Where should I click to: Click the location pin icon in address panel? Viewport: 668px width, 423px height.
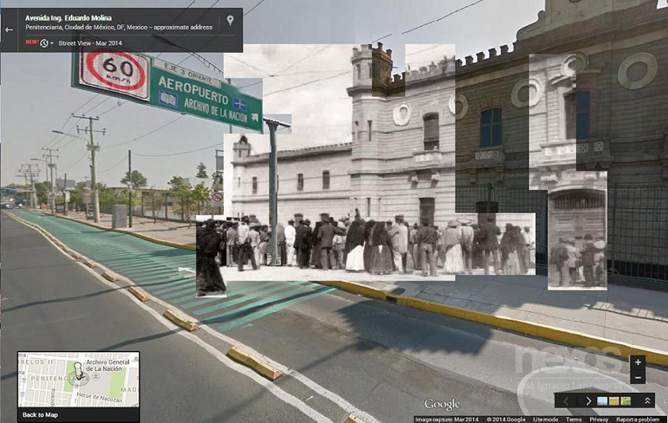coord(230,21)
